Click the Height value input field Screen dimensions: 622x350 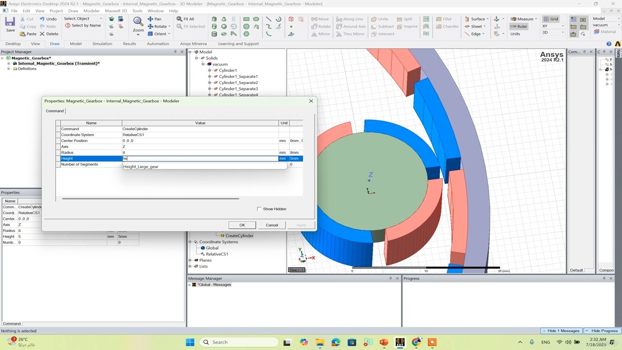point(200,158)
